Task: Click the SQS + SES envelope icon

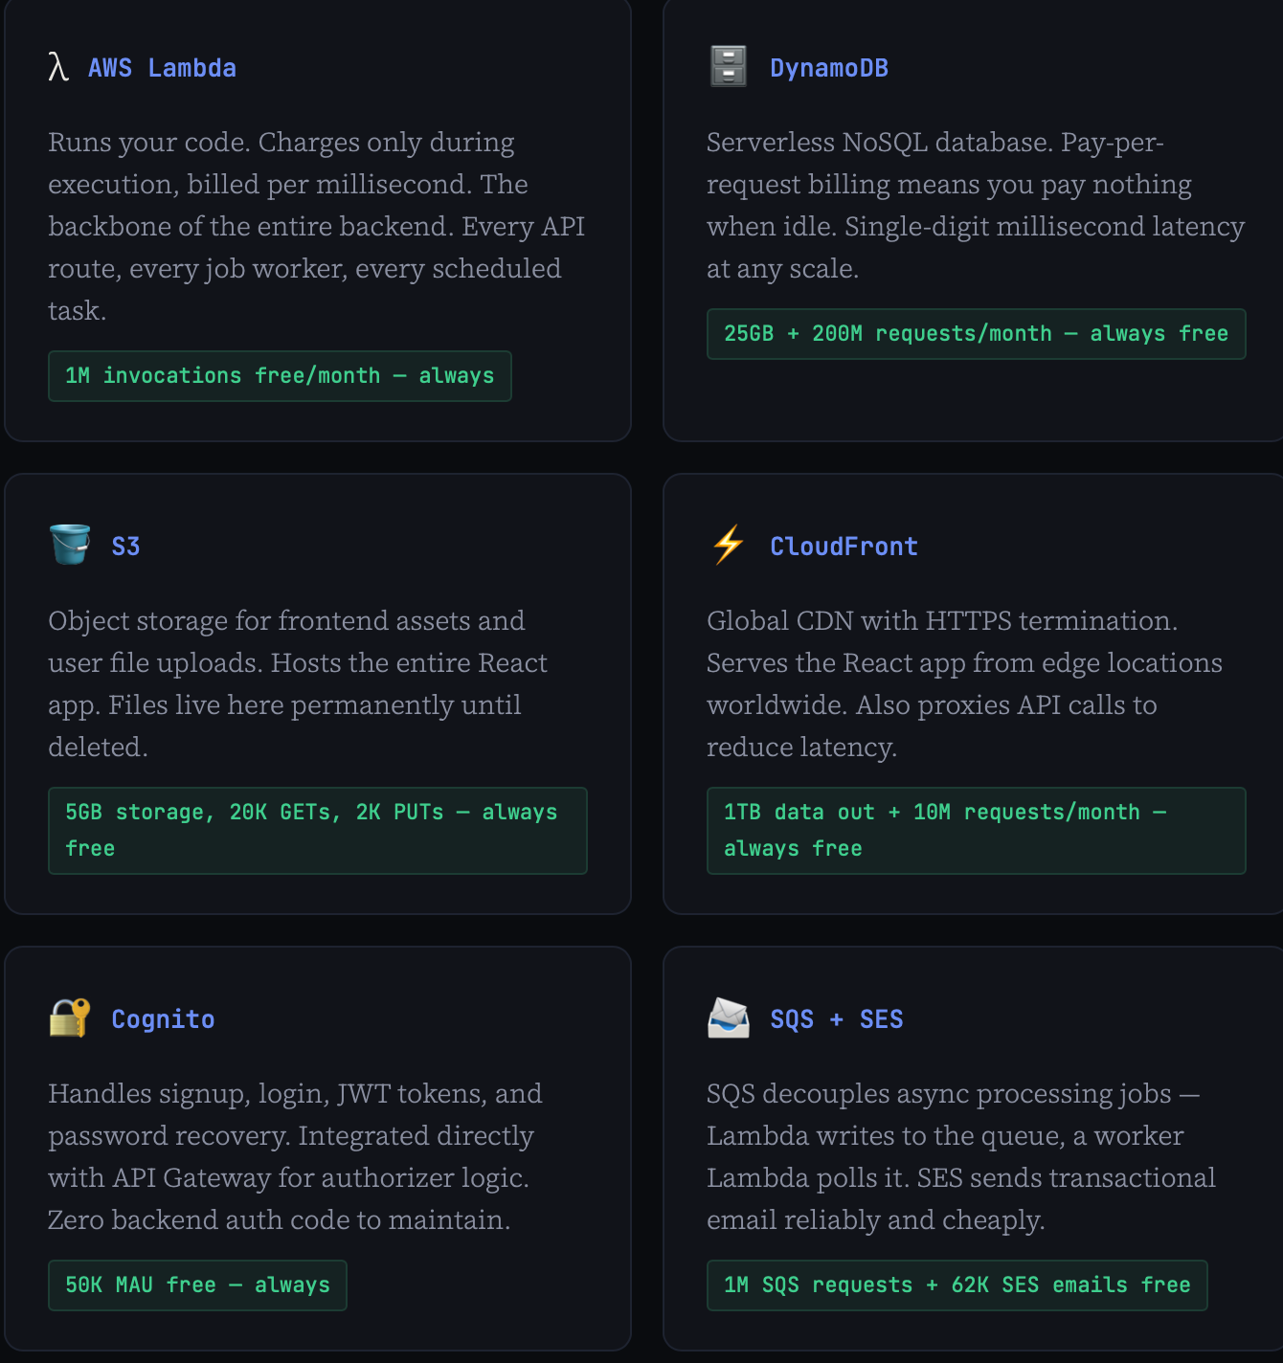Action: click(x=729, y=1017)
